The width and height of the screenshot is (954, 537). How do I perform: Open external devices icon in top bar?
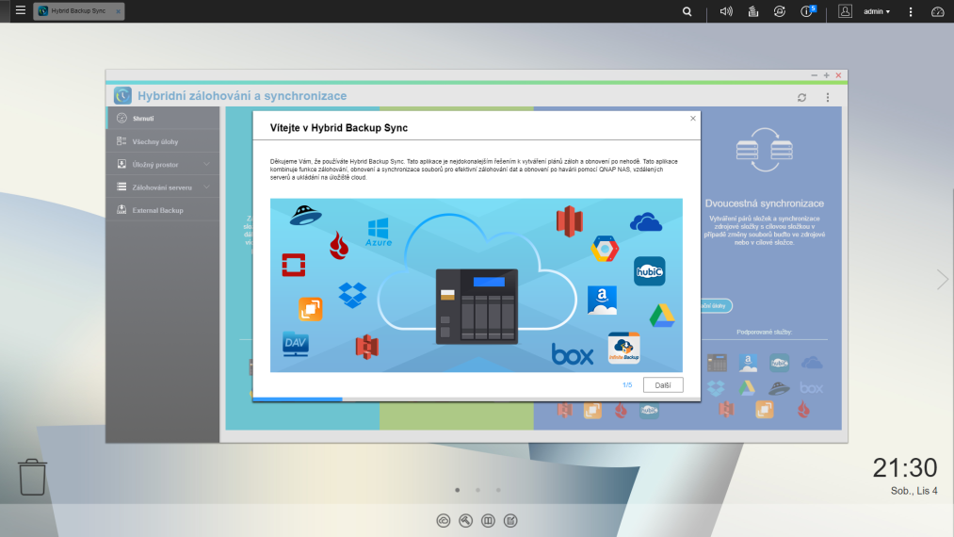pyautogui.click(x=780, y=11)
